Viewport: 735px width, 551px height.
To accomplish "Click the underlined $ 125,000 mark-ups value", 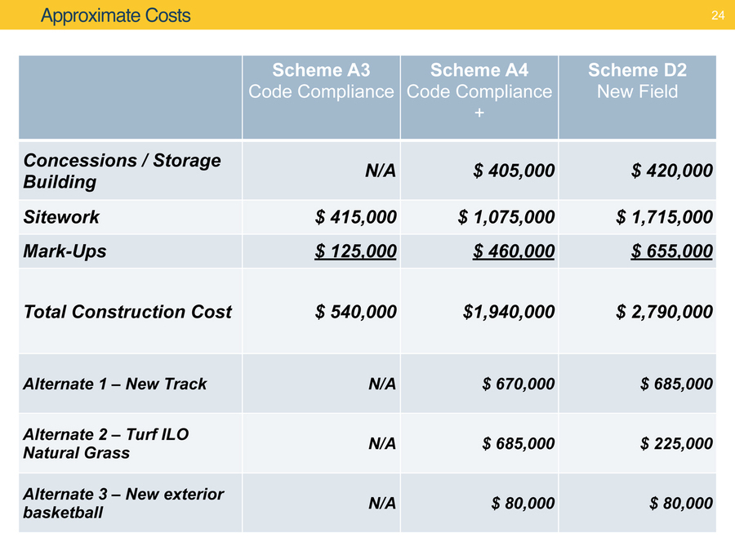I will [x=356, y=251].
